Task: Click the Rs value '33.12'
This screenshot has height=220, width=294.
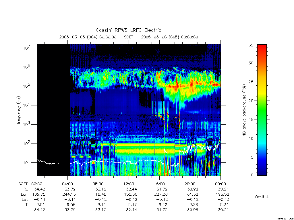Action: 101,189
